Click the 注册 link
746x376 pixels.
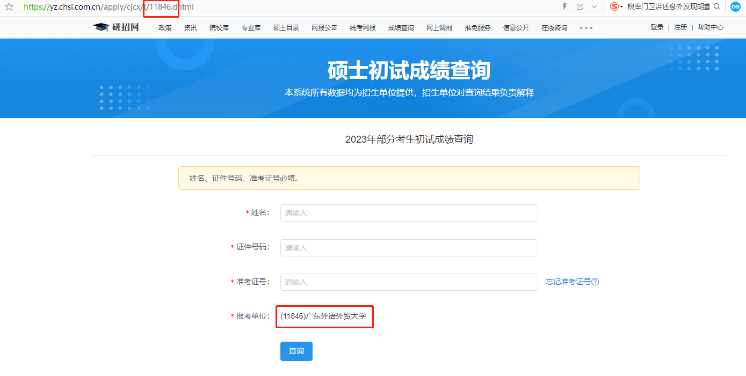[x=680, y=27]
